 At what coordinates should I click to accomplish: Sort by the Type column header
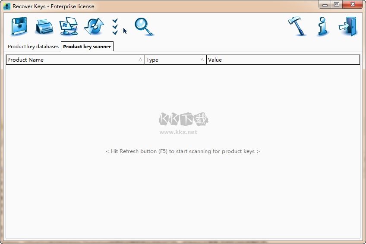[176, 59]
